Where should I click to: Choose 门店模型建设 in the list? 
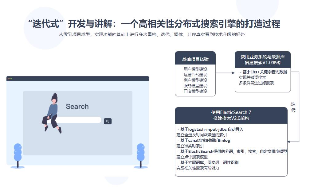pyautogui.click(x=195, y=91)
